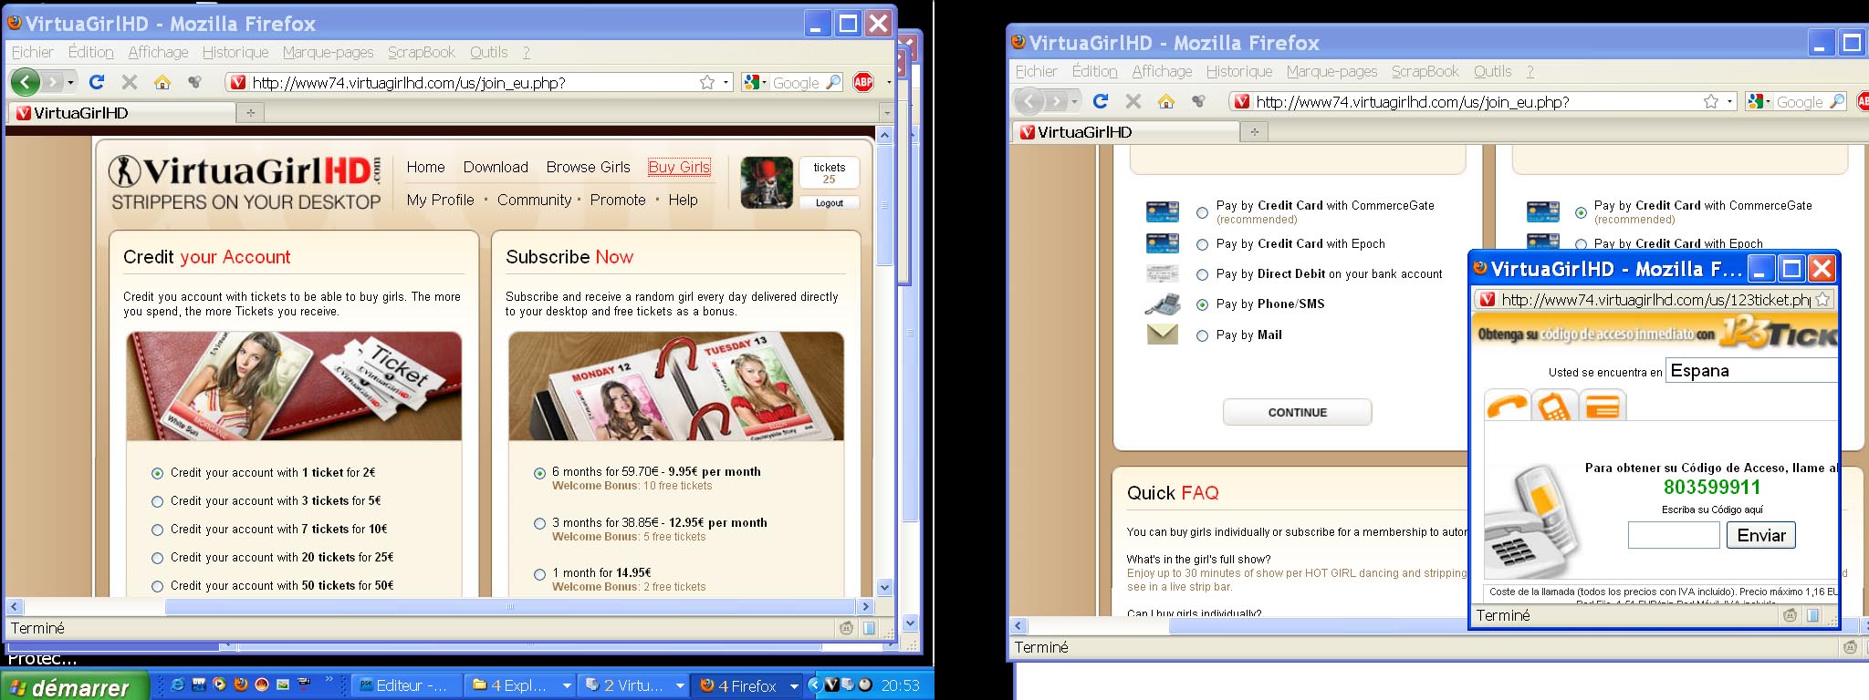Click Browse Girls navigation link
Viewport: 1869px width, 700px height.
click(588, 167)
